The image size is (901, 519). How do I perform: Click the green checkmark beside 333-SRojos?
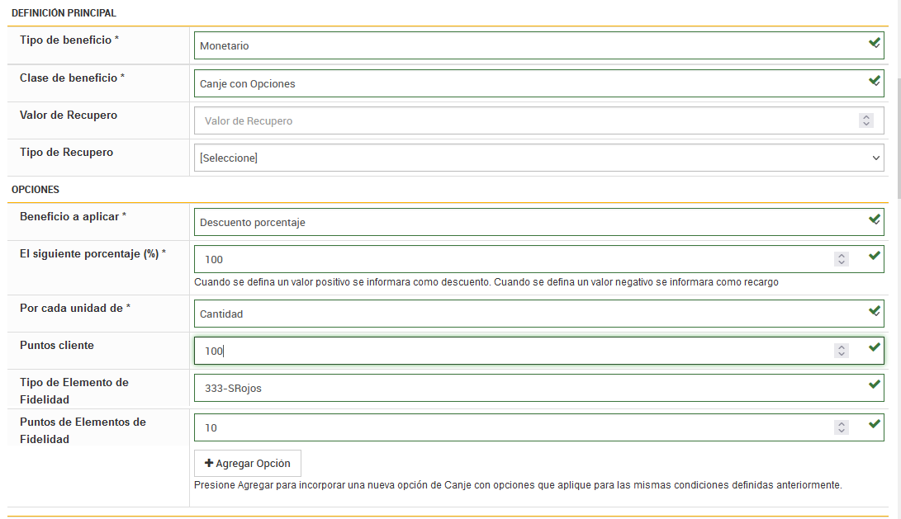point(875,385)
